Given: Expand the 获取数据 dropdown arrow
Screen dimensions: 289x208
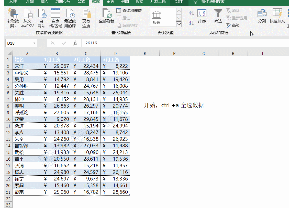Looking at the screenshot, I should tap(16, 26).
